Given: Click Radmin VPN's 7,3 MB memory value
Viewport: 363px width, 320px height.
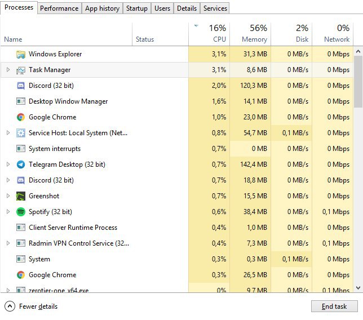Looking at the screenshot, I should (x=256, y=243).
